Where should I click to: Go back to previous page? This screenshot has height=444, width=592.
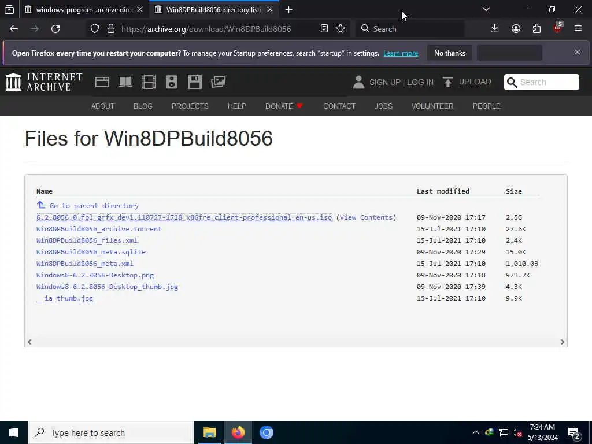coord(14,29)
